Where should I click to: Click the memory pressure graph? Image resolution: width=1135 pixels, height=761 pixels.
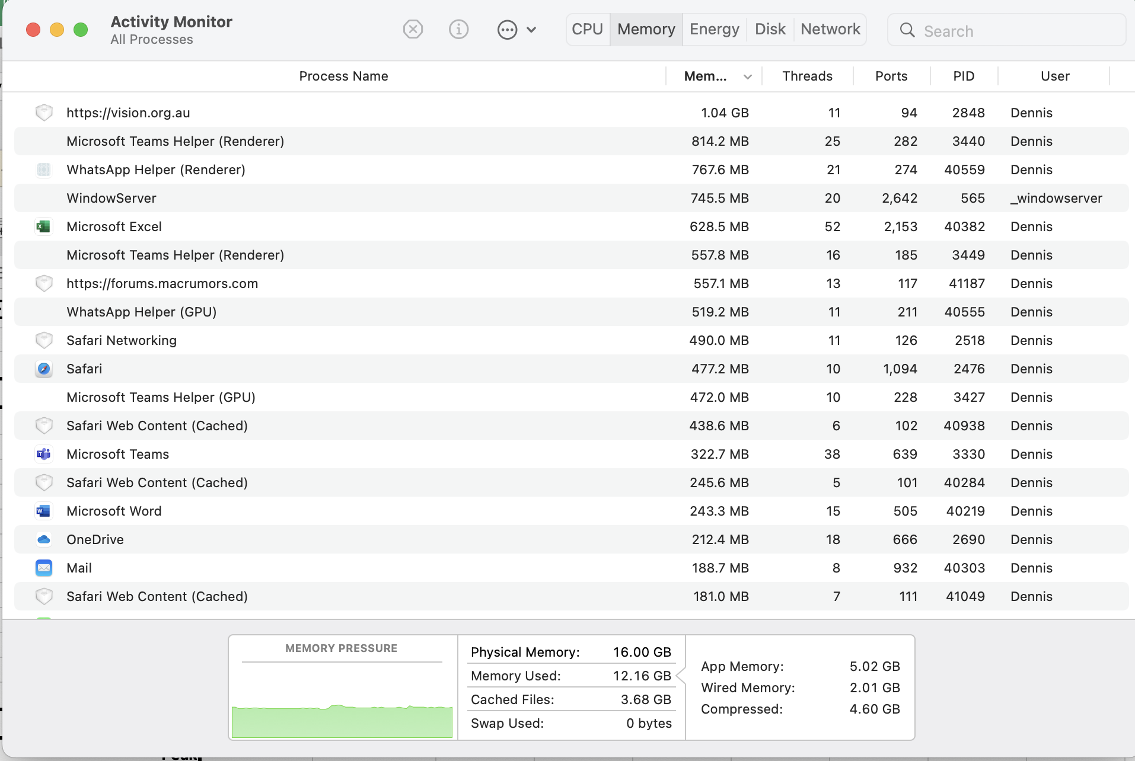[x=342, y=721]
